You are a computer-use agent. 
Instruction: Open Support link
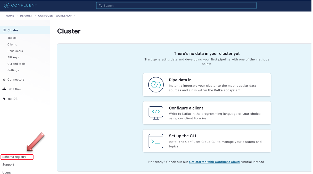(x=8, y=165)
